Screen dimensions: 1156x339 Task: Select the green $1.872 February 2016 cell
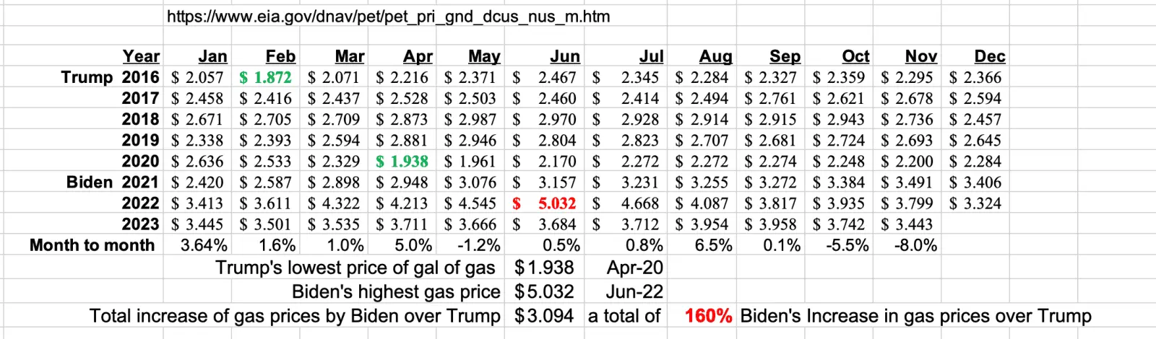(266, 77)
